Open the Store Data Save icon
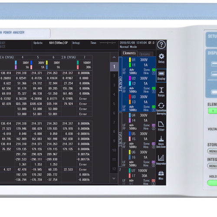Screen dimensions: 217x217 161,142
